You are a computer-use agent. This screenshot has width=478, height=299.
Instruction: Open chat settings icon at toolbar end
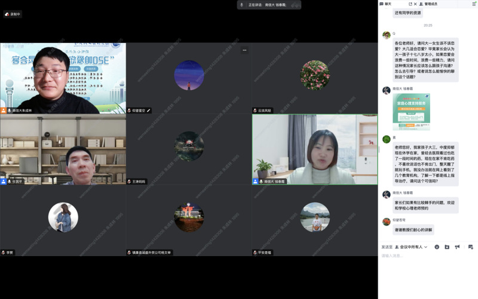(x=471, y=246)
